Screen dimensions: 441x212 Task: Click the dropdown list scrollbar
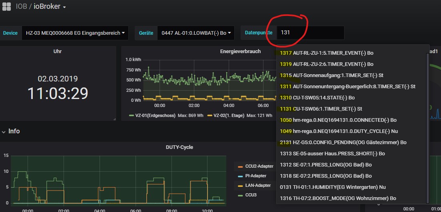[x=428, y=128]
